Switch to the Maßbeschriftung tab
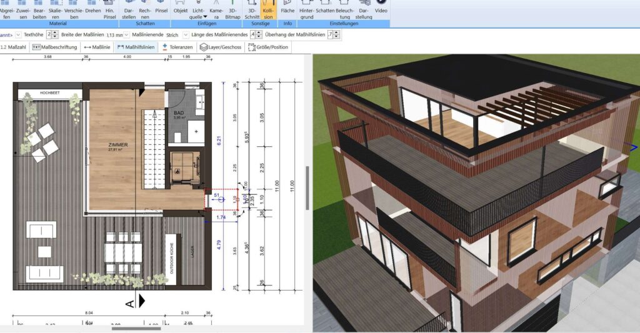This screenshot has width=640, height=333. pyautogui.click(x=55, y=47)
